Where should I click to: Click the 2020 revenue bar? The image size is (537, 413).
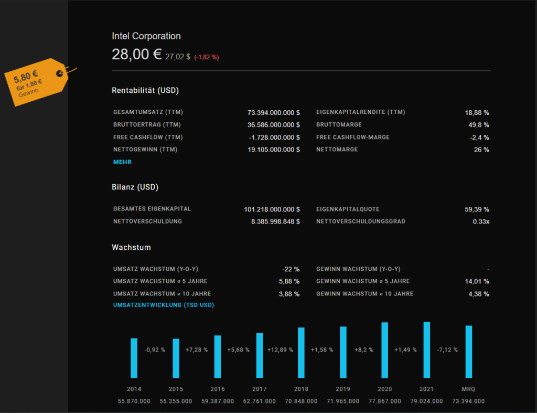point(385,350)
